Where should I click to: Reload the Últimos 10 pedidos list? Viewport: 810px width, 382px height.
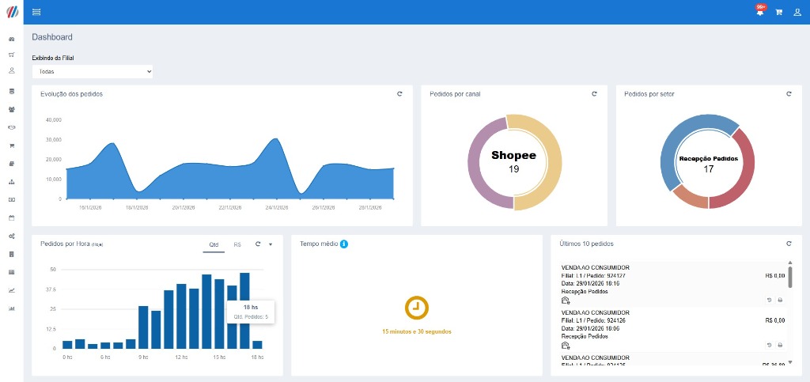click(x=789, y=244)
